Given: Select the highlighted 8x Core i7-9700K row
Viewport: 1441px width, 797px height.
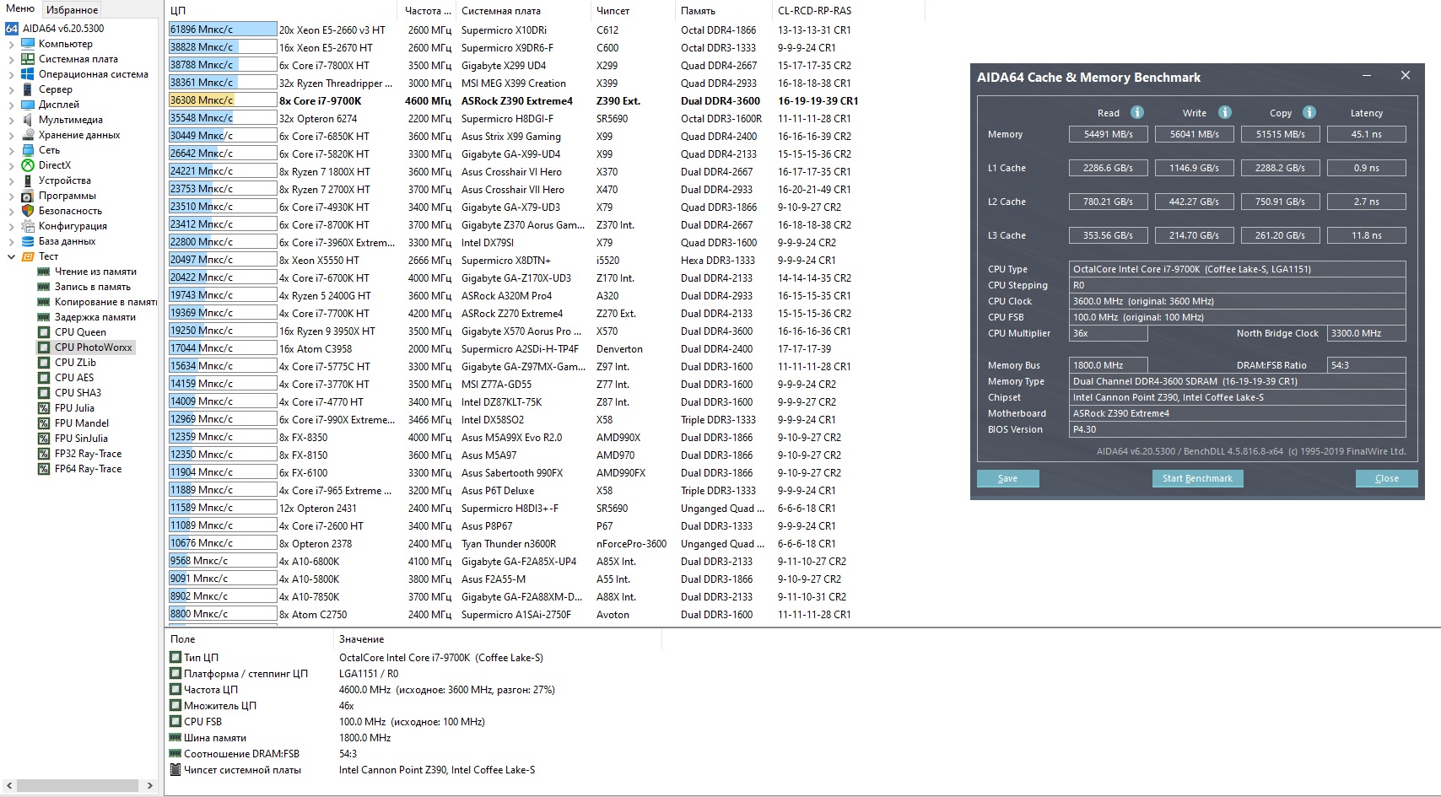Looking at the screenshot, I should tap(514, 100).
